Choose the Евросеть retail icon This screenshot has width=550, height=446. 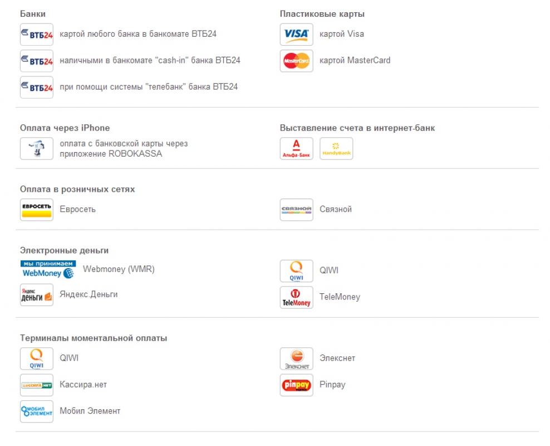coord(37,210)
